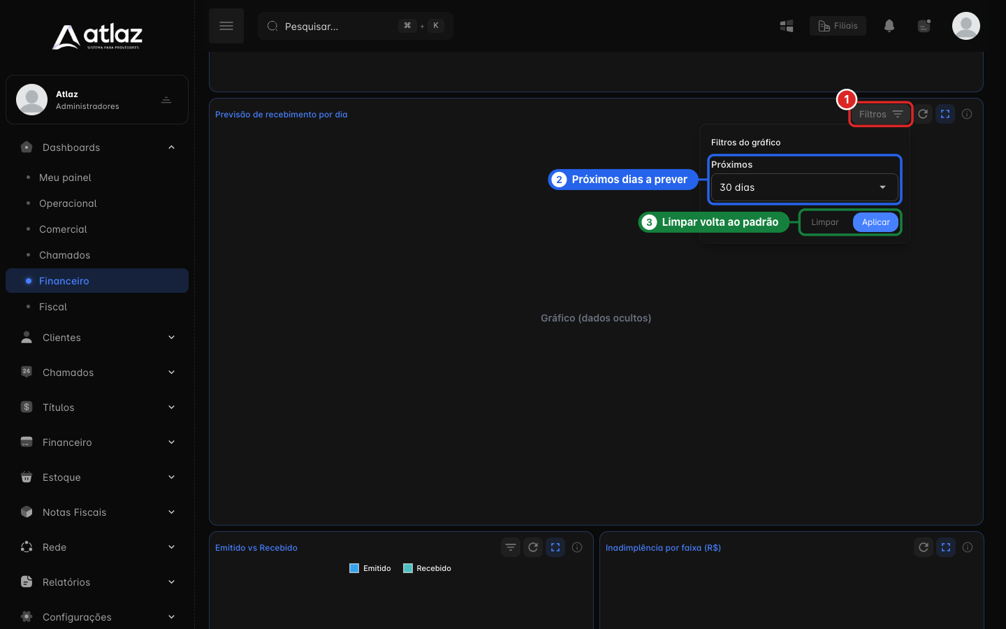Toggle the Recebido series in the legend
The height and width of the screenshot is (629, 1006).
point(428,568)
